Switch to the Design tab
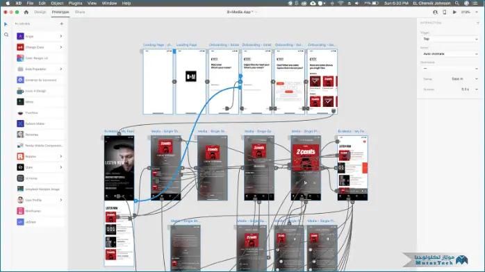The height and width of the screenshot is (272, 485). pyautogui.click(x=40, y=12)
